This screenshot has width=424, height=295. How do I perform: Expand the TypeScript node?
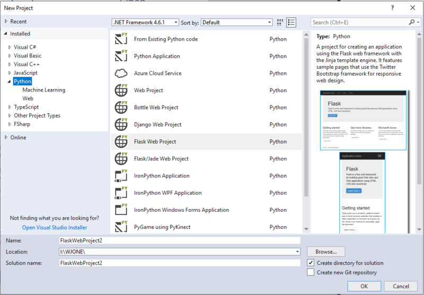10,107
